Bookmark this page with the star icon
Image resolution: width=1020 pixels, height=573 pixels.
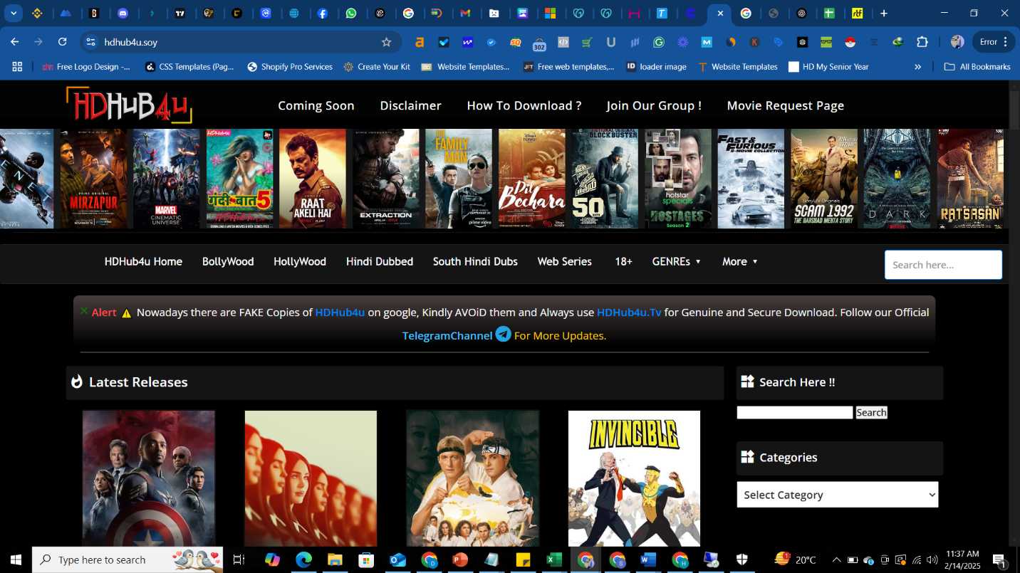(386, 42)
